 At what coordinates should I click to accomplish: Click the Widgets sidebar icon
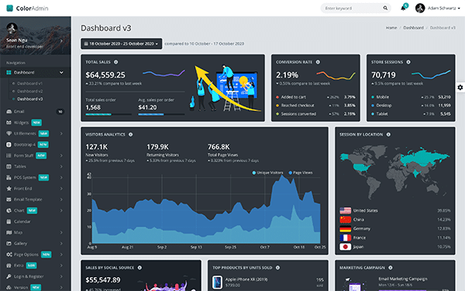(x=9, y=123)
